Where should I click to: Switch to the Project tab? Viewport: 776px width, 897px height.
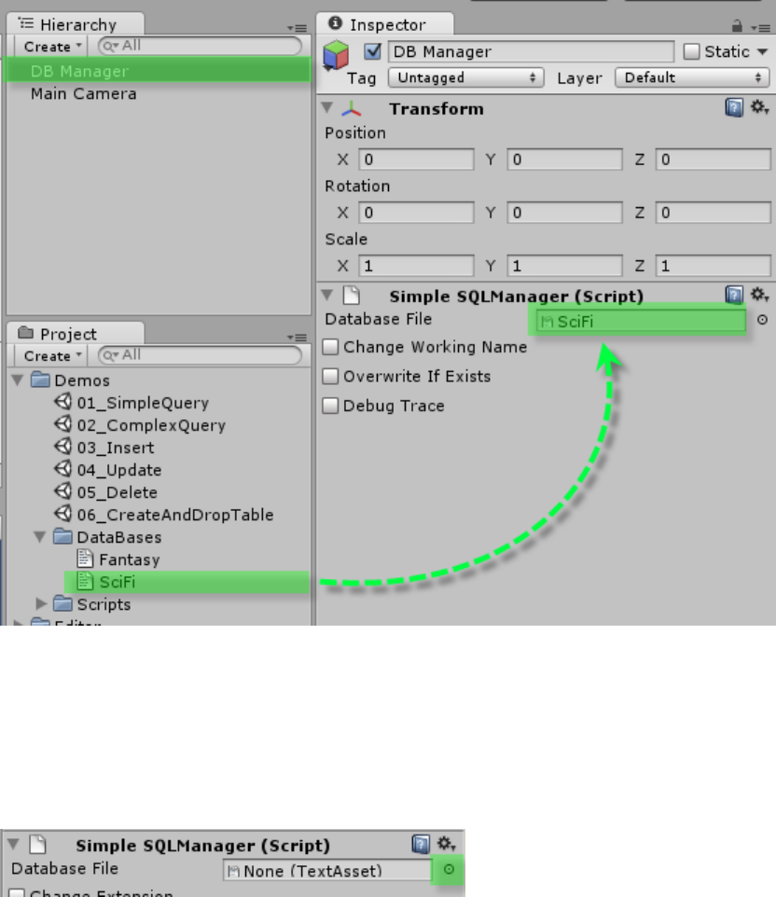tap(75, 334)
